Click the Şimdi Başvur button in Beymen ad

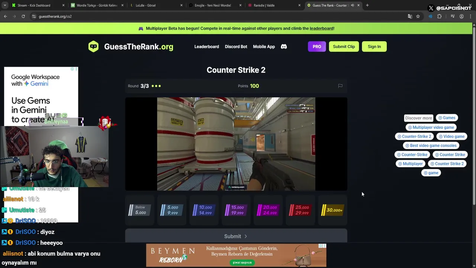(242, 262)
